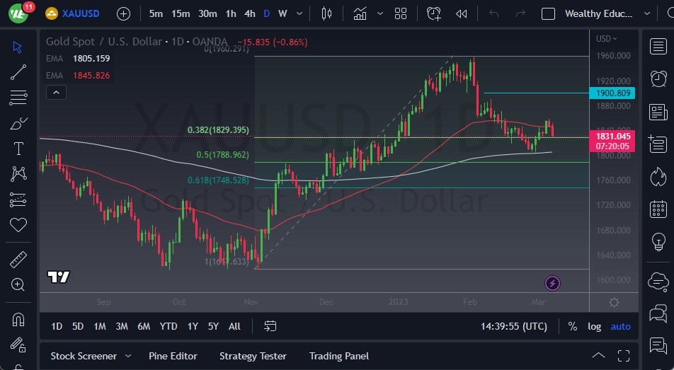674x370 pixels.
Task: Open the go-to-date calendar icon
Action: tap(270, 326)
